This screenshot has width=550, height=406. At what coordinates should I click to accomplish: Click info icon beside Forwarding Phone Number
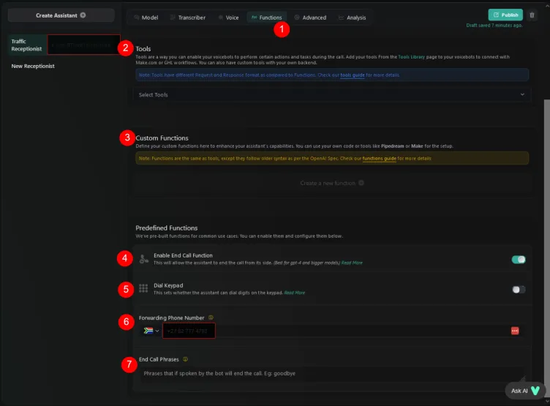(x=211, y=317)
